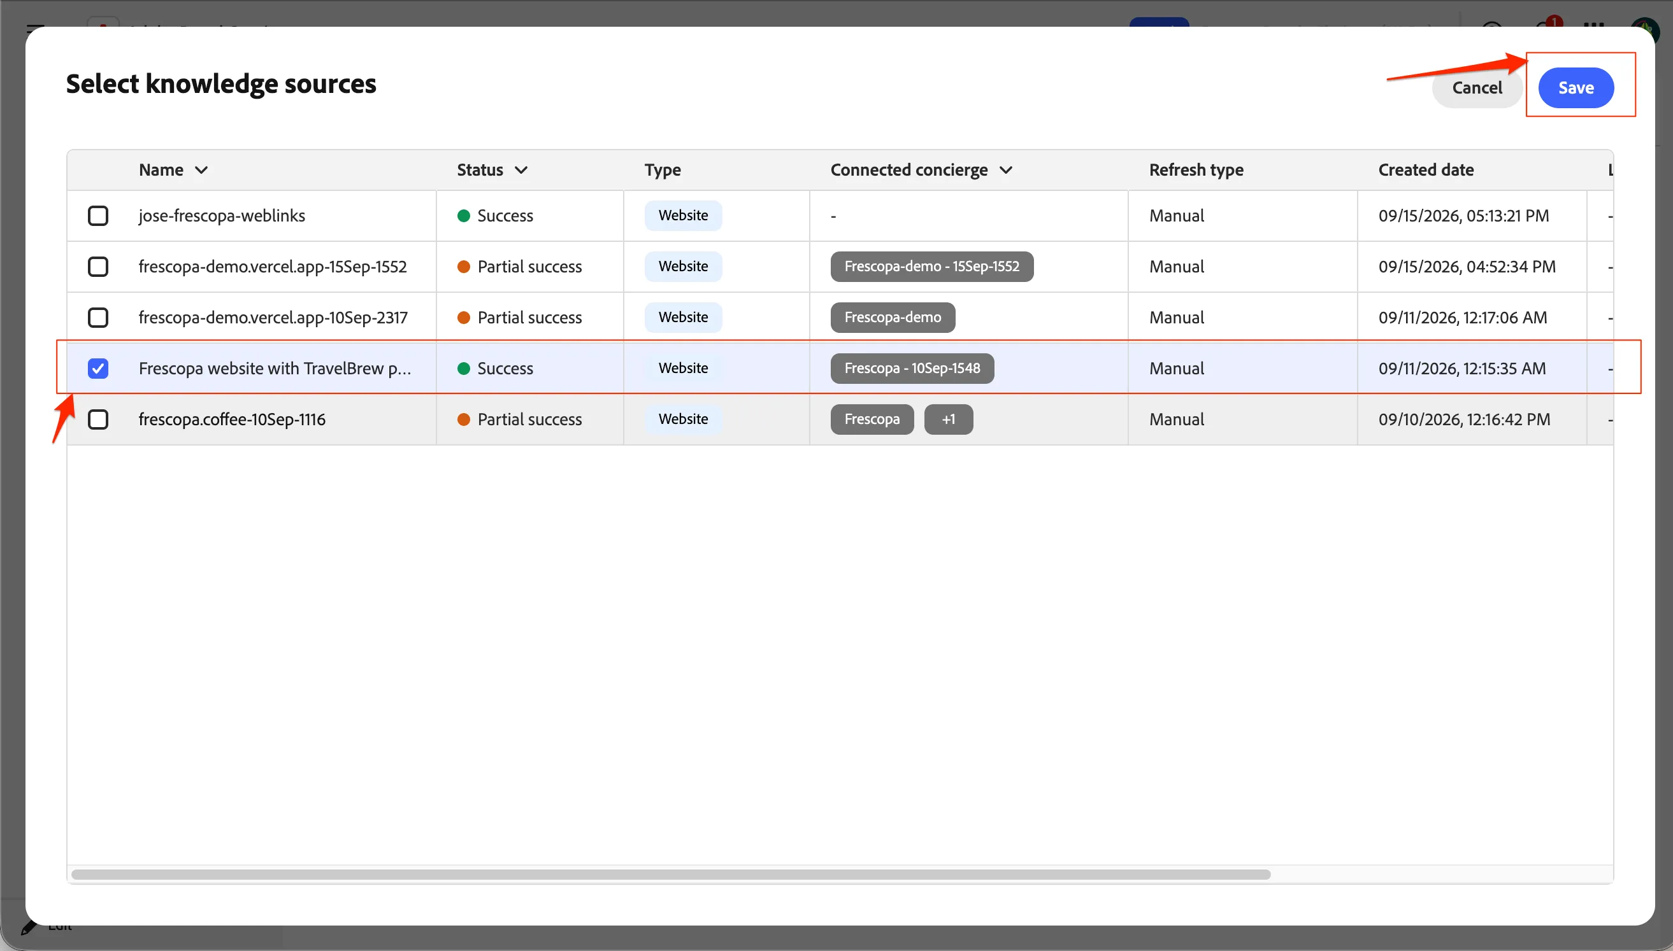Click the Frescopa concierge tag
The width and height of the screenshot is (1673, 951).
point(872,419)
